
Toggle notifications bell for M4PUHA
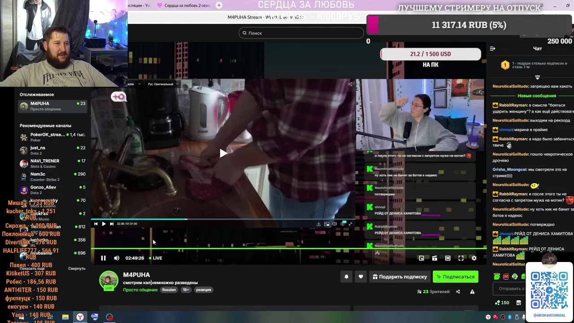(x=346, y=277)
